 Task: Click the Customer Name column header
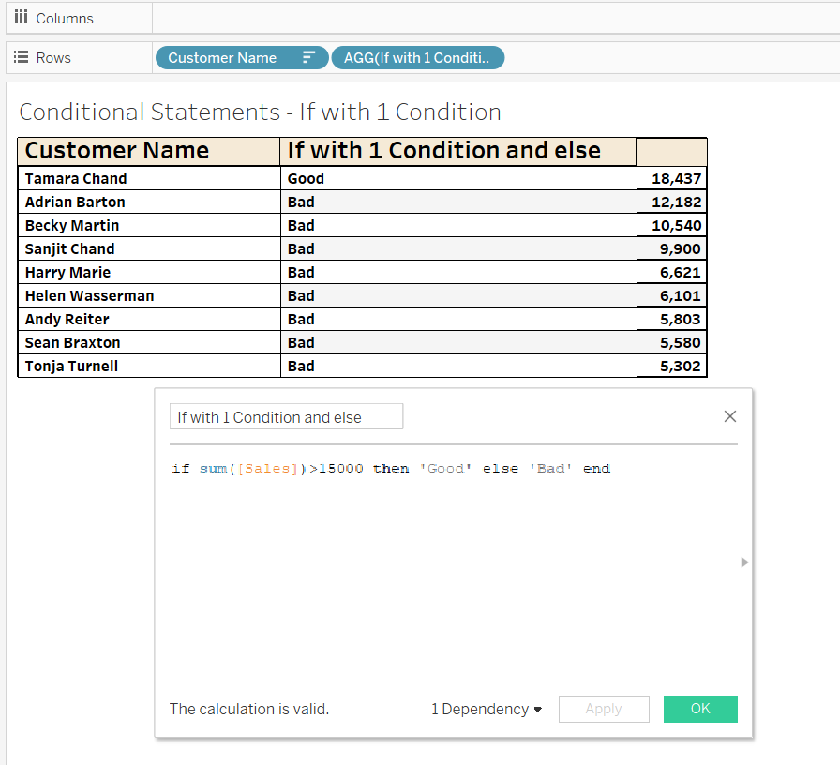click(149, 151)
